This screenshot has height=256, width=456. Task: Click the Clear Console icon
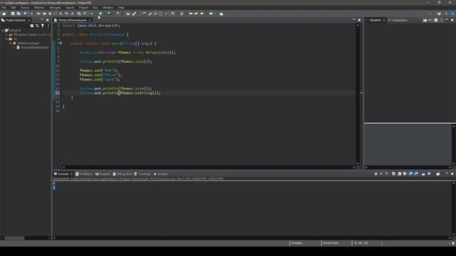393,174
